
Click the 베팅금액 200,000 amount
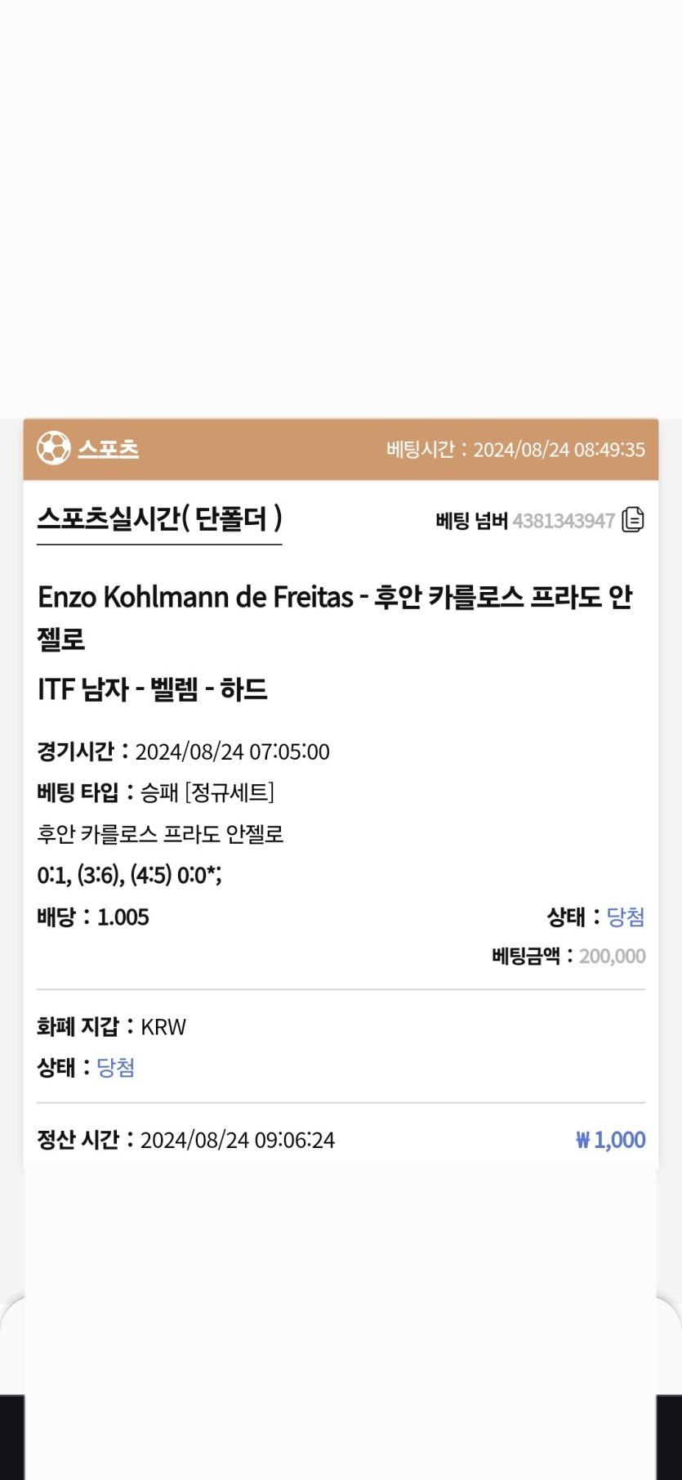612,956
